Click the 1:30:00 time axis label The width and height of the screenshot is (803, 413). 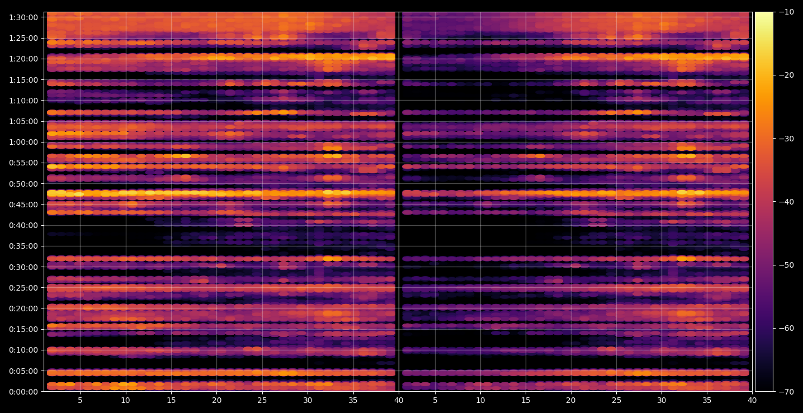(23, 17)
